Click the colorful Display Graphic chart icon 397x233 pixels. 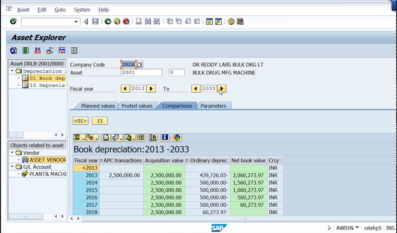pos(177,138)
